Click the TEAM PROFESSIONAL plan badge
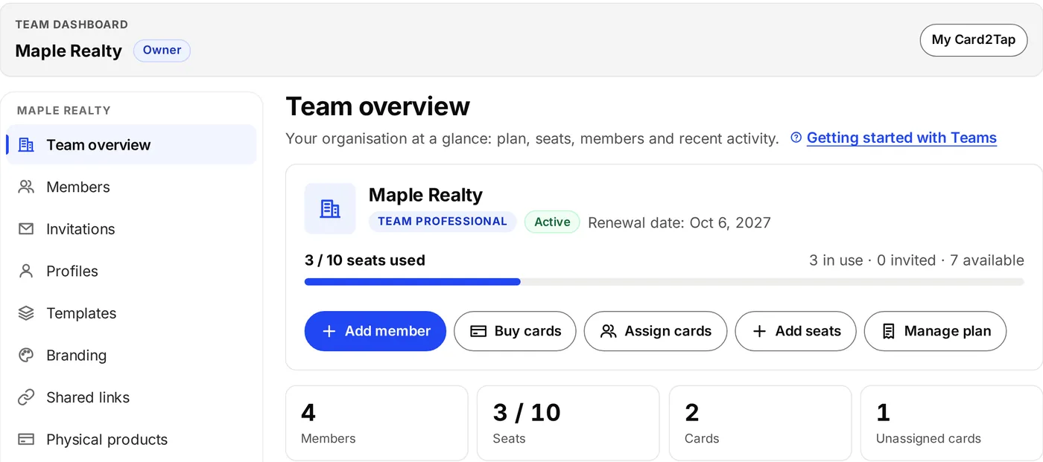Image resolution: width=1043 pixels, height=462 pixels. pos(443,222)
